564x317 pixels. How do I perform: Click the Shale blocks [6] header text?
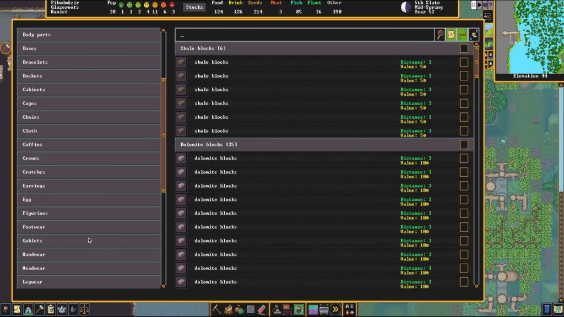(x=203, y=48)
